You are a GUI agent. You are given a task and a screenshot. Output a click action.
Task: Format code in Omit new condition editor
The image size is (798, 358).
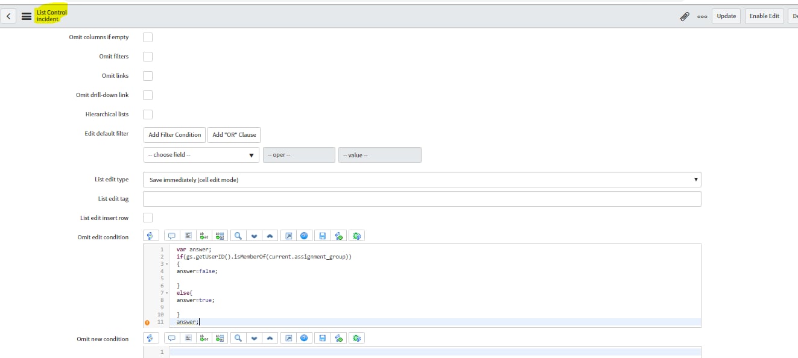(188, 338)
